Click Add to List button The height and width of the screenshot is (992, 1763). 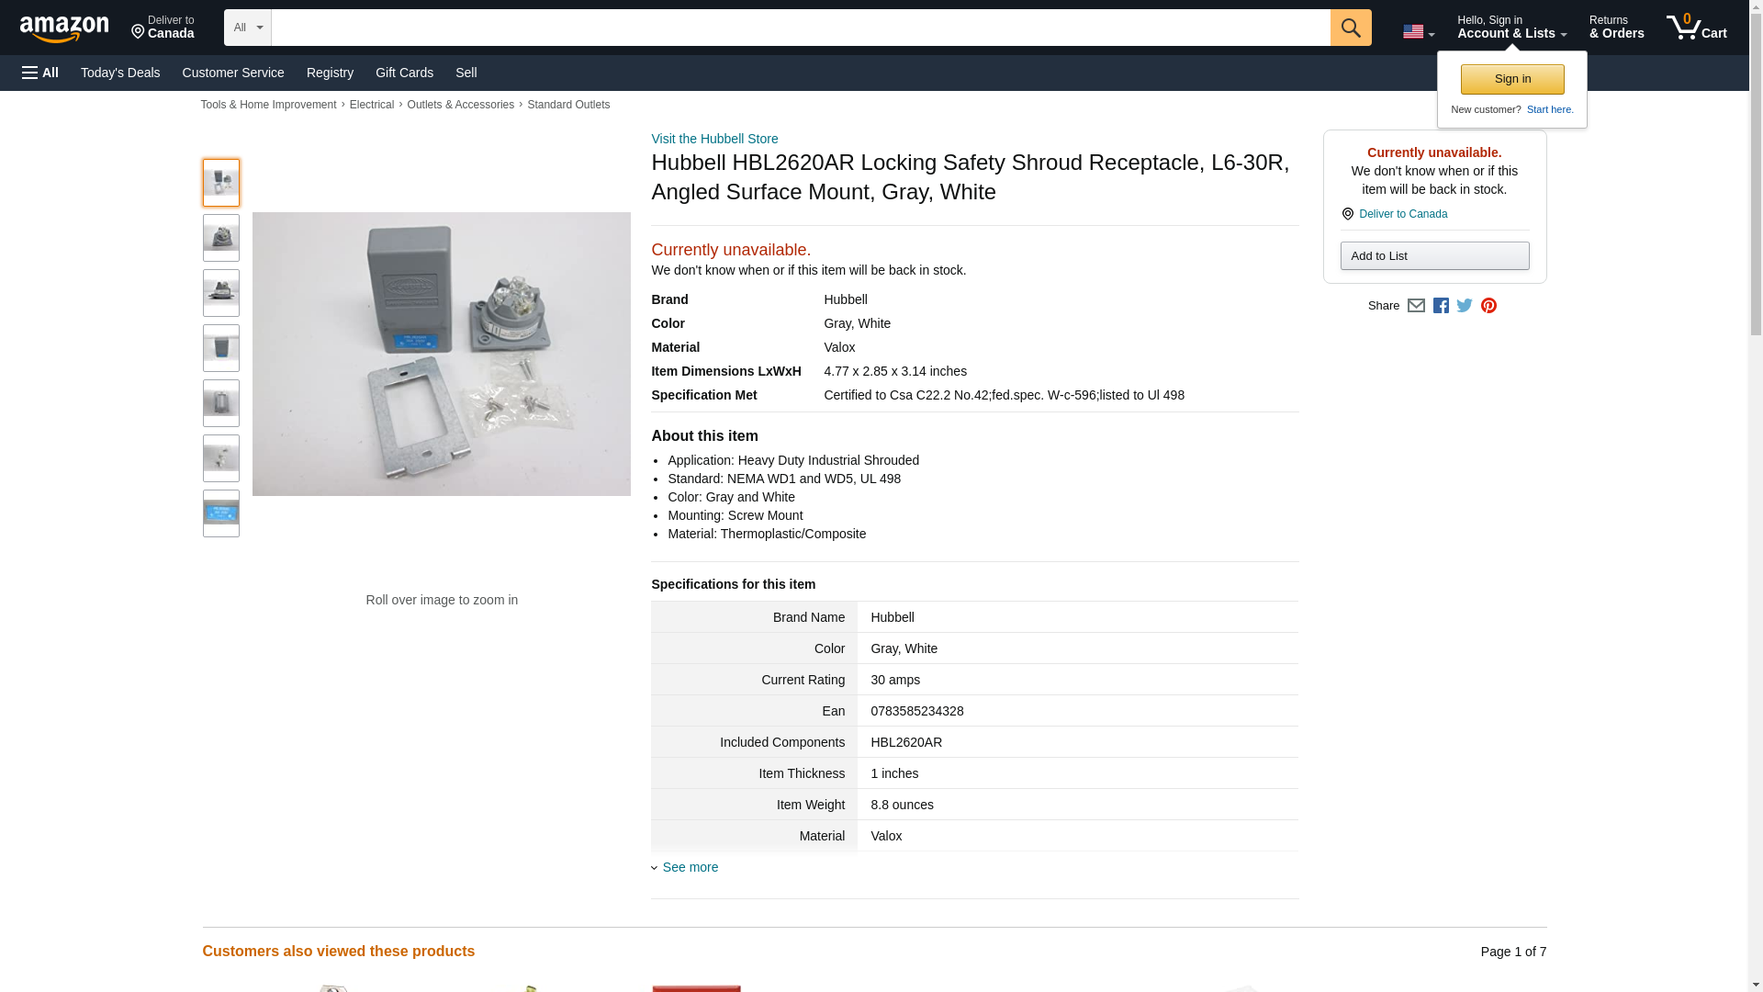[1434, 255]
